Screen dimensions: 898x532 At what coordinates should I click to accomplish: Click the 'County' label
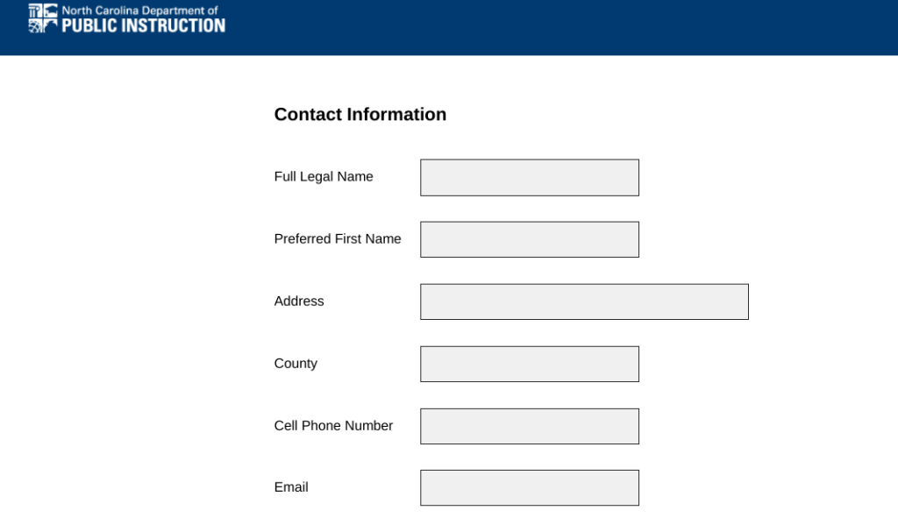tap(296, 364)
